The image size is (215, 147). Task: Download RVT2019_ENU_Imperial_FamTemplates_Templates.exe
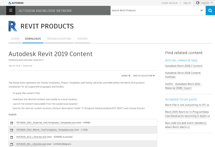point(46,123)
